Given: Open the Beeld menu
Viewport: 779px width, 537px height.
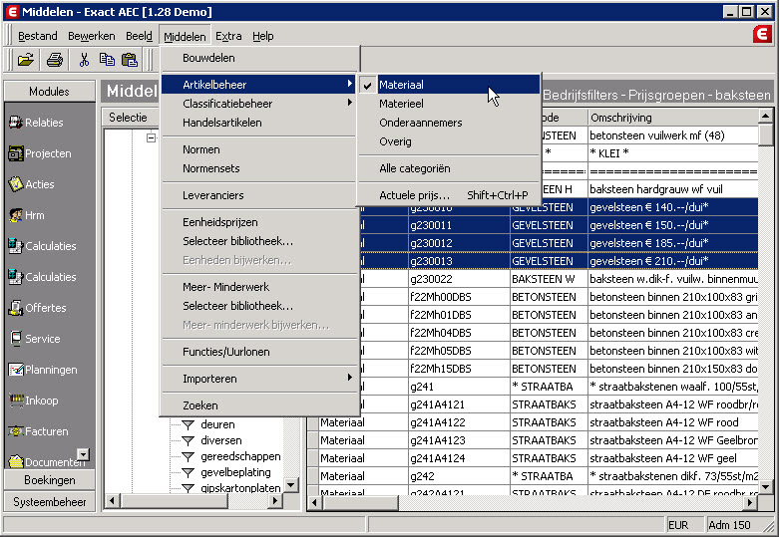Looking at the screenshot, I should [x=139, y=36].
